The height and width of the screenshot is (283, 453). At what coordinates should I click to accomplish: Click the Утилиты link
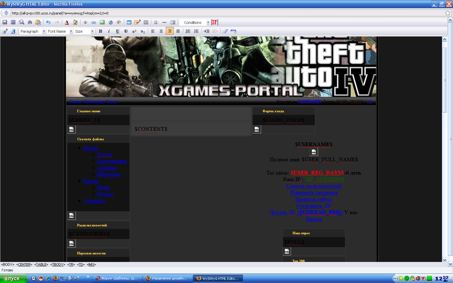tap(94, 201)
